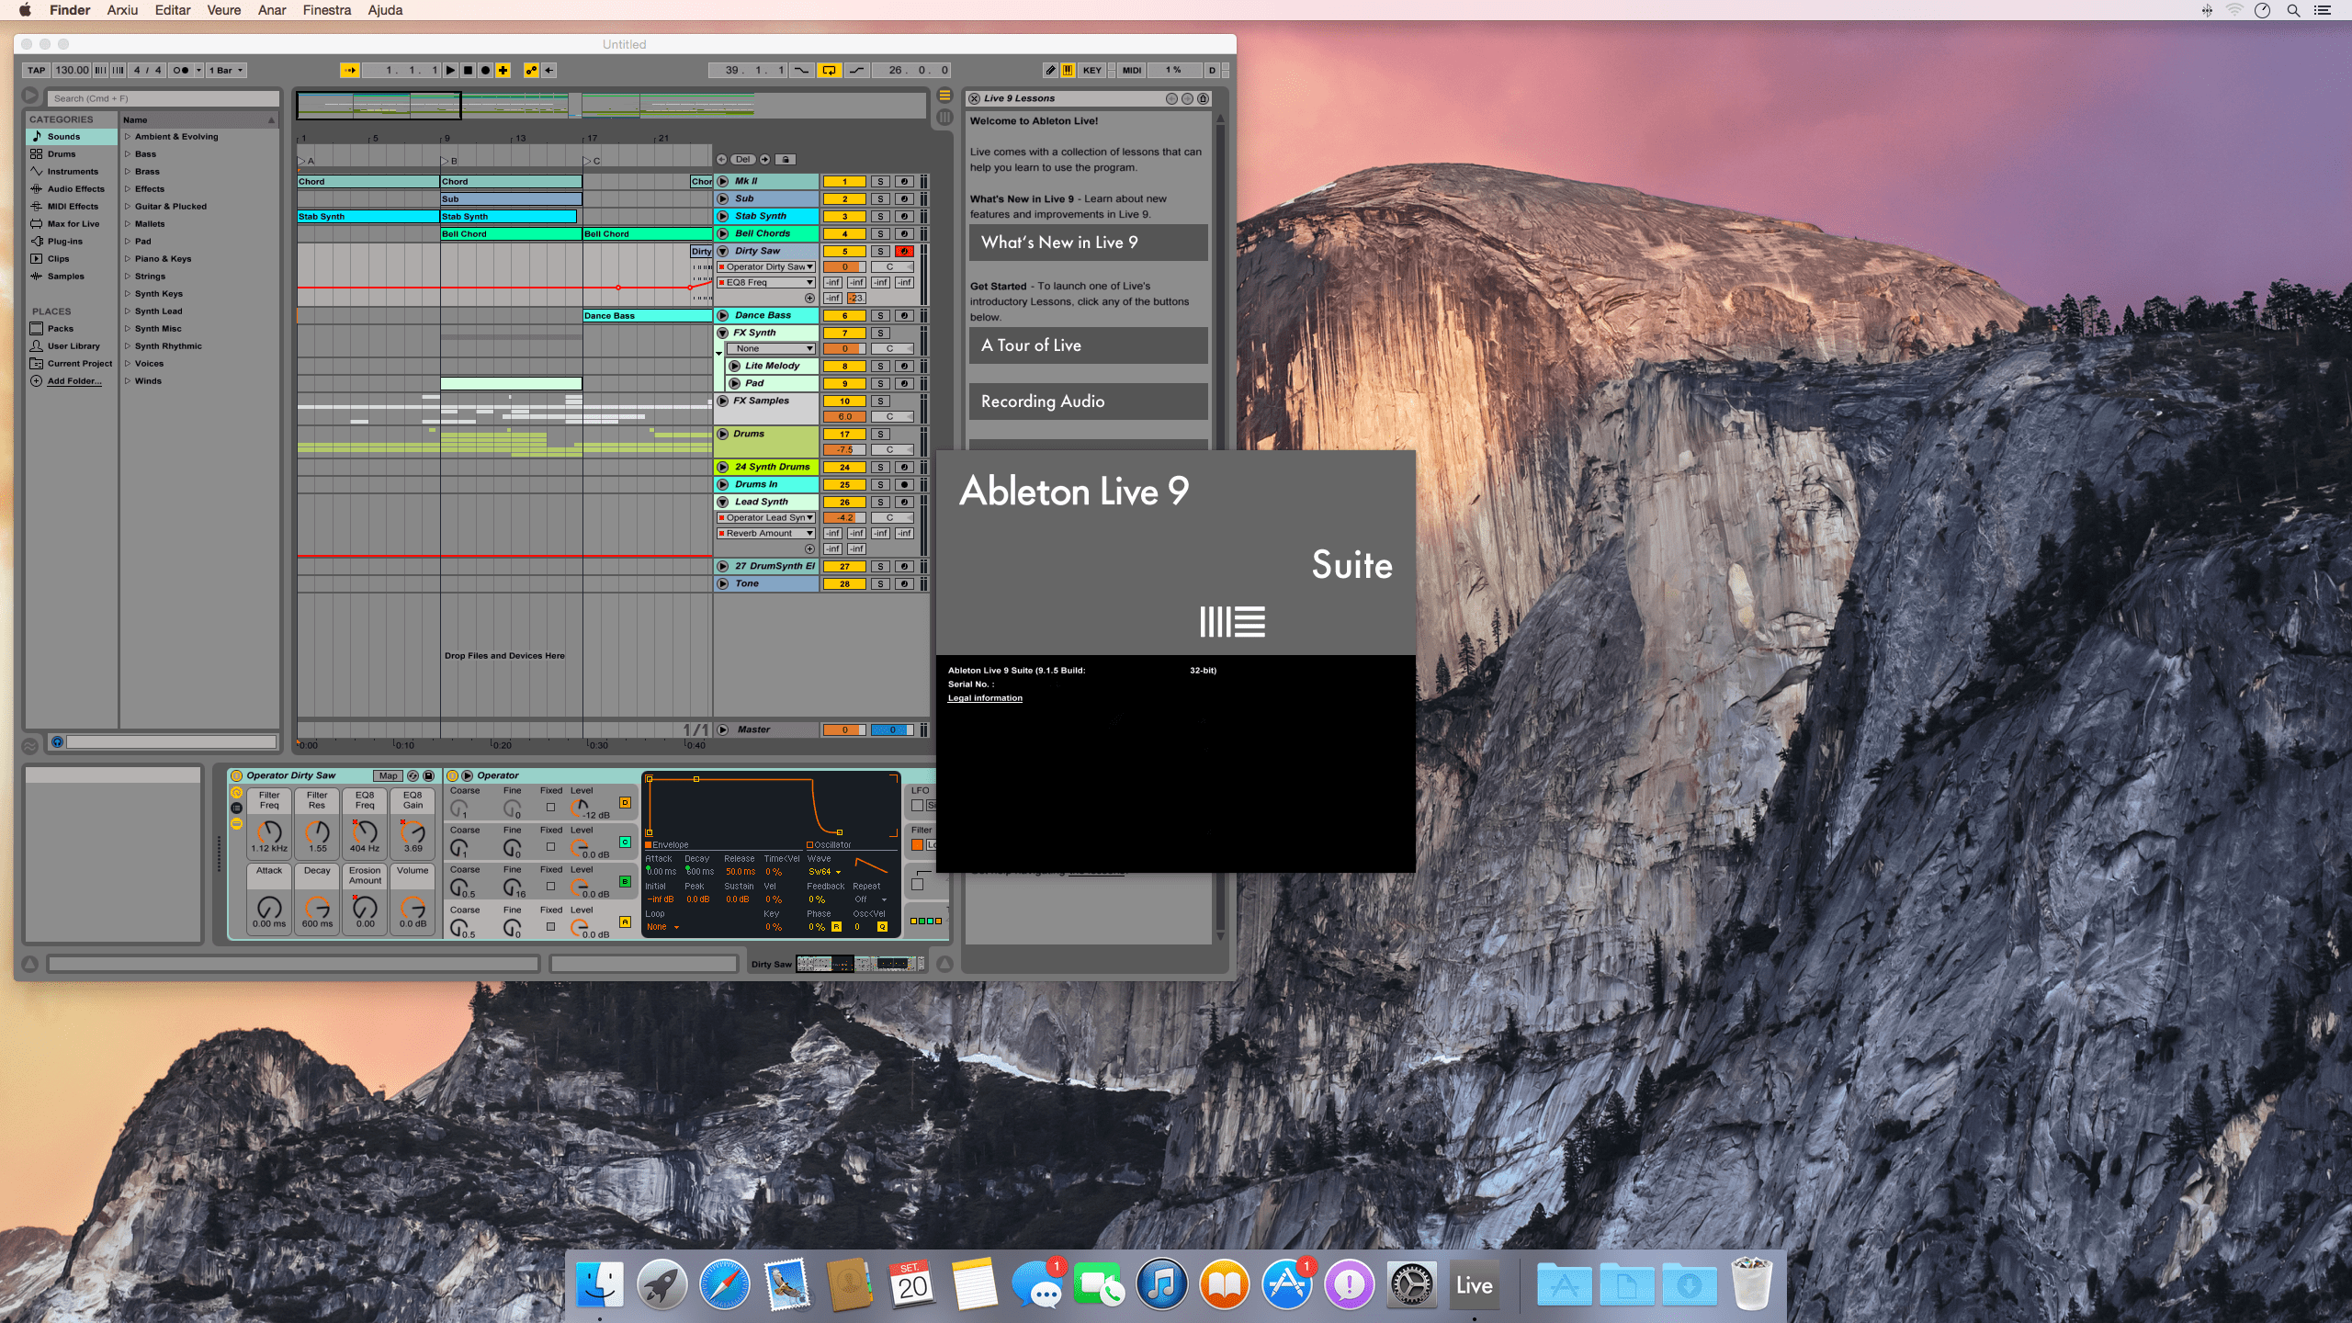
Task: Click the Add Folder... link
Action: [x=74, y=380]
